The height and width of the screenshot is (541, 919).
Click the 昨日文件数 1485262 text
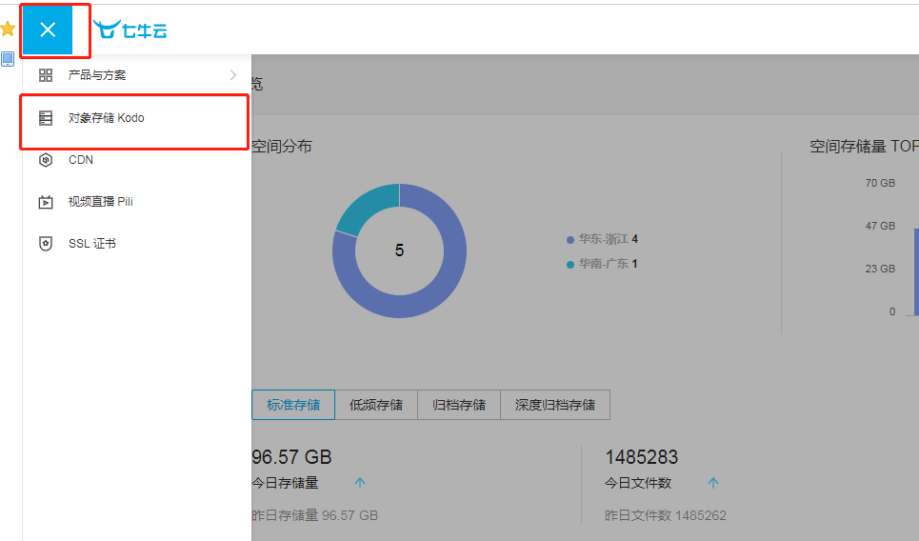[x=666, y=515]
